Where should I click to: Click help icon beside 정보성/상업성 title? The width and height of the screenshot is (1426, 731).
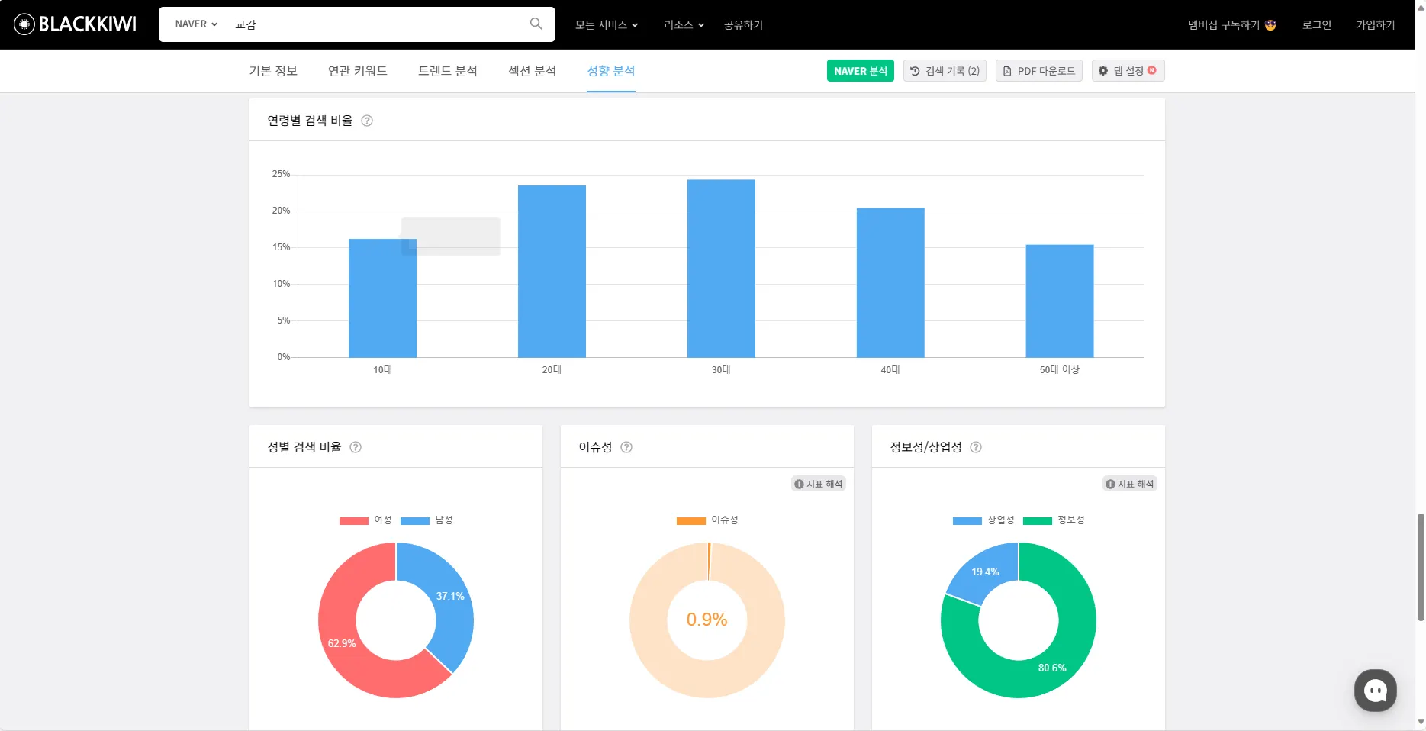976,447
